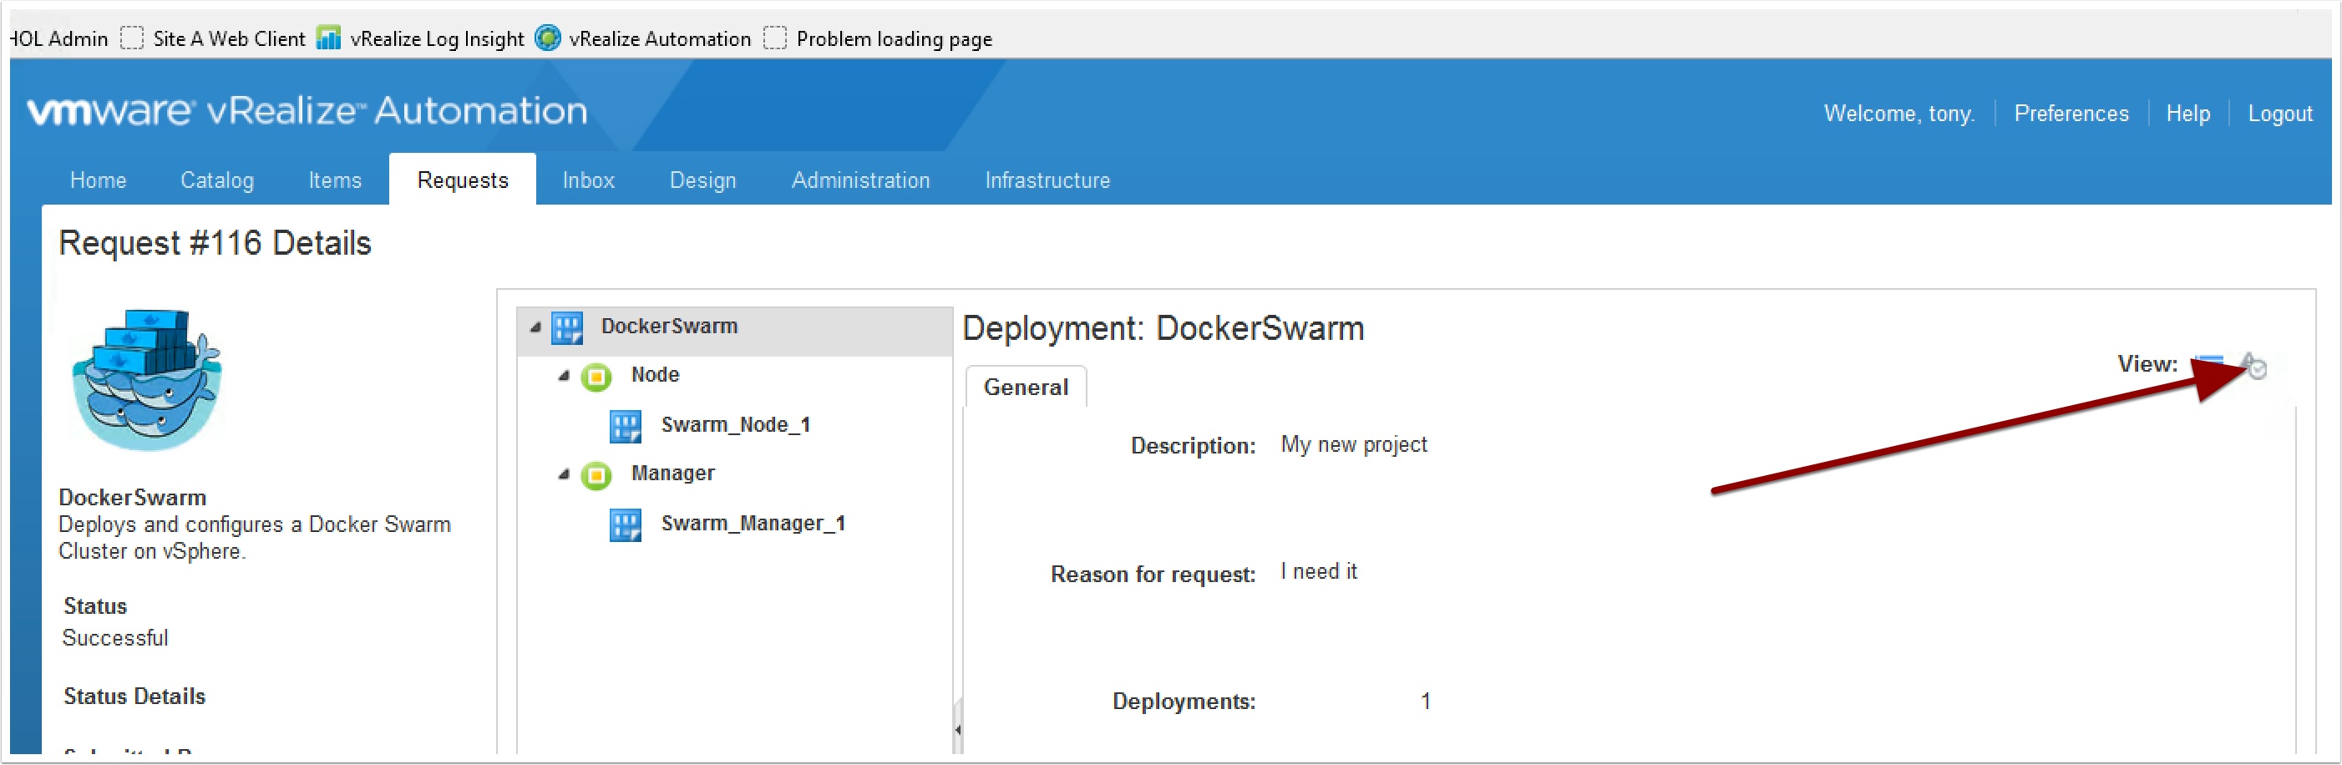The height and width of the screenshot is (765, 2342).
Task: Click the Manager component icon
Action: tap(596, 475)
